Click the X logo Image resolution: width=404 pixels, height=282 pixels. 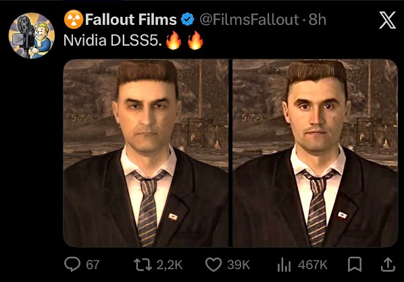387,20
